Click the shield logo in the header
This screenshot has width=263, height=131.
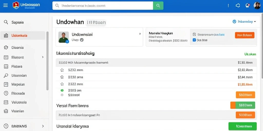click(16, 5)
